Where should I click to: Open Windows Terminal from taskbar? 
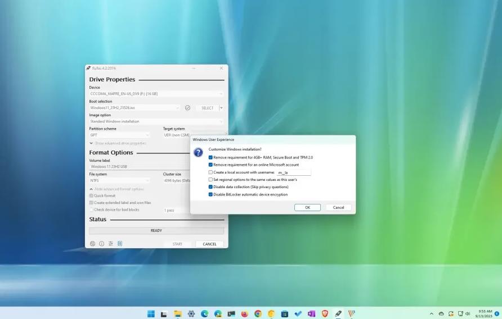pos(231,314)
